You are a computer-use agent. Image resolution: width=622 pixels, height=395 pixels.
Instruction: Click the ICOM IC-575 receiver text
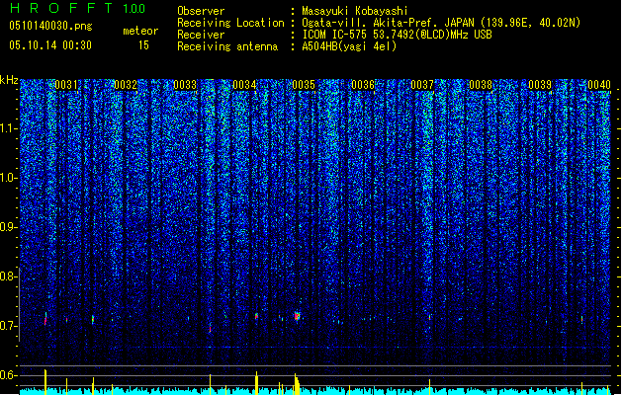tap(397, 35)
